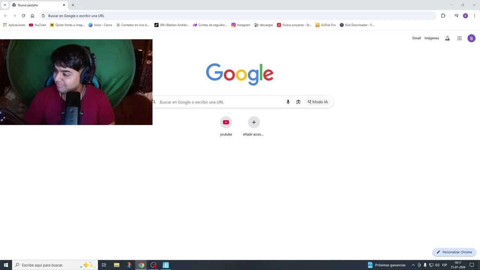Open the scissors app in taskbar
The image size is (480, 270).
tap(129, 265)
